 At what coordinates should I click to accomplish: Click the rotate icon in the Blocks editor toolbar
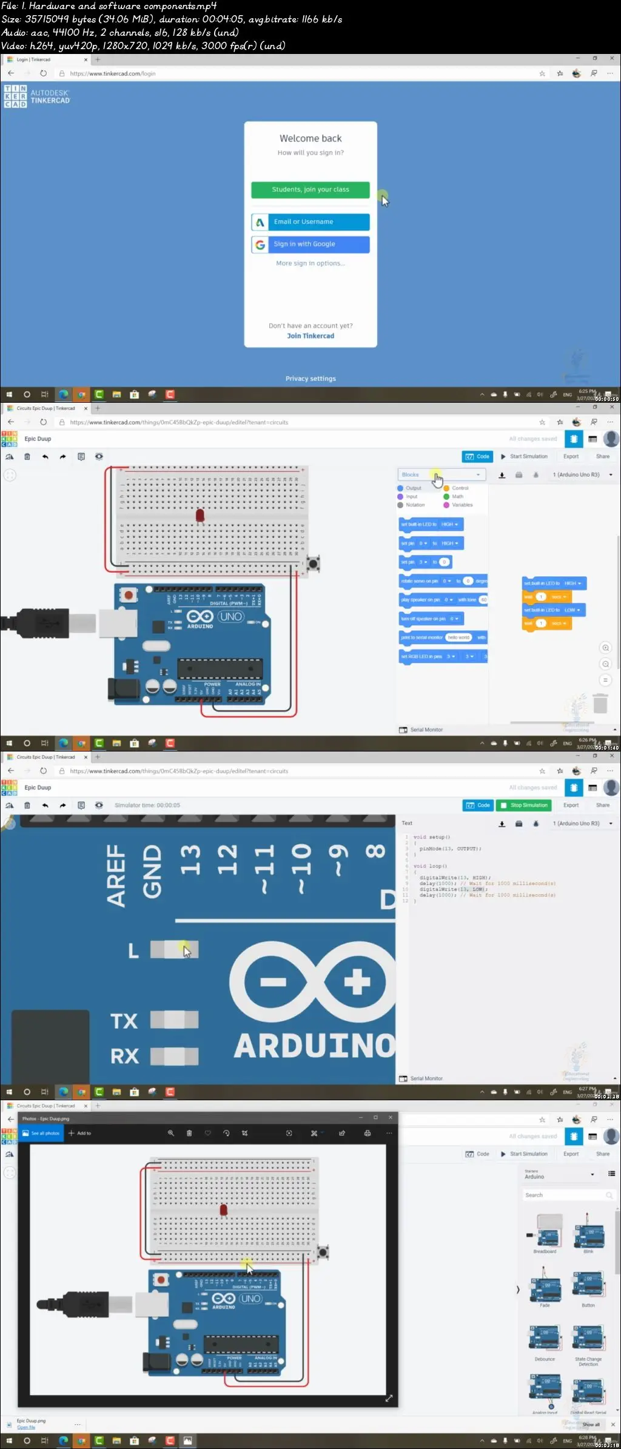click(10, 457)
